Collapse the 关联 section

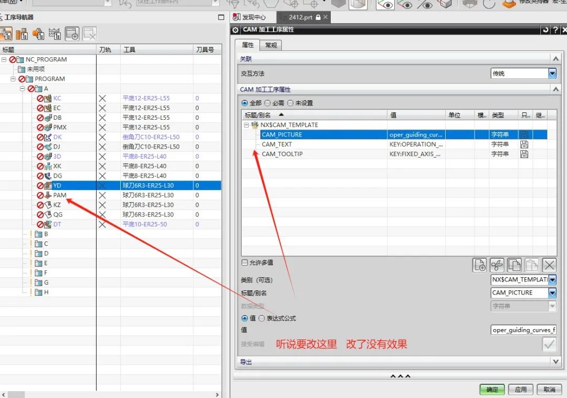(556, 59)
